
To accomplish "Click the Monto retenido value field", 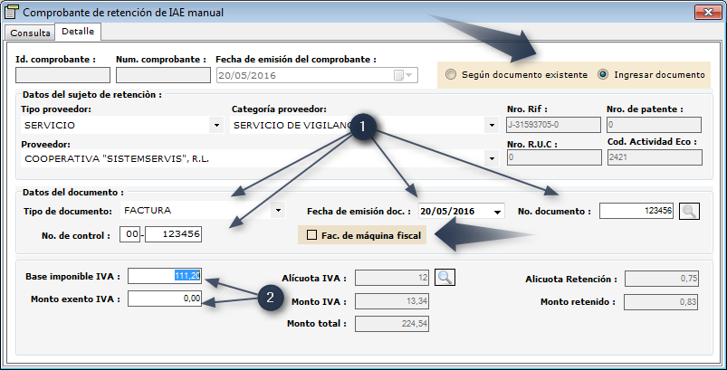I will point(661,302).
